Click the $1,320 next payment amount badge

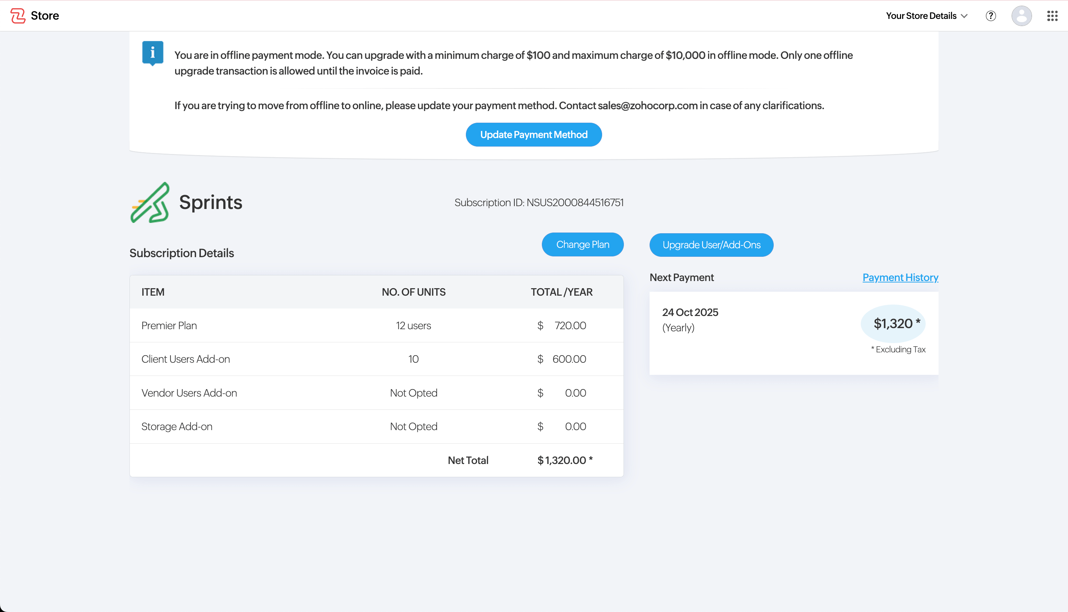(893, 323)
